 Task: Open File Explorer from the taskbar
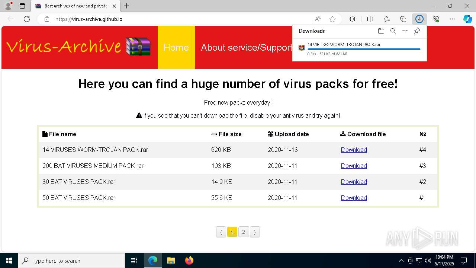pos(171,261)
